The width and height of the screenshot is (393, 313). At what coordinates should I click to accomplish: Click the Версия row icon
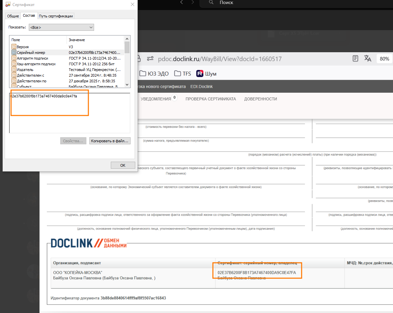14,47
